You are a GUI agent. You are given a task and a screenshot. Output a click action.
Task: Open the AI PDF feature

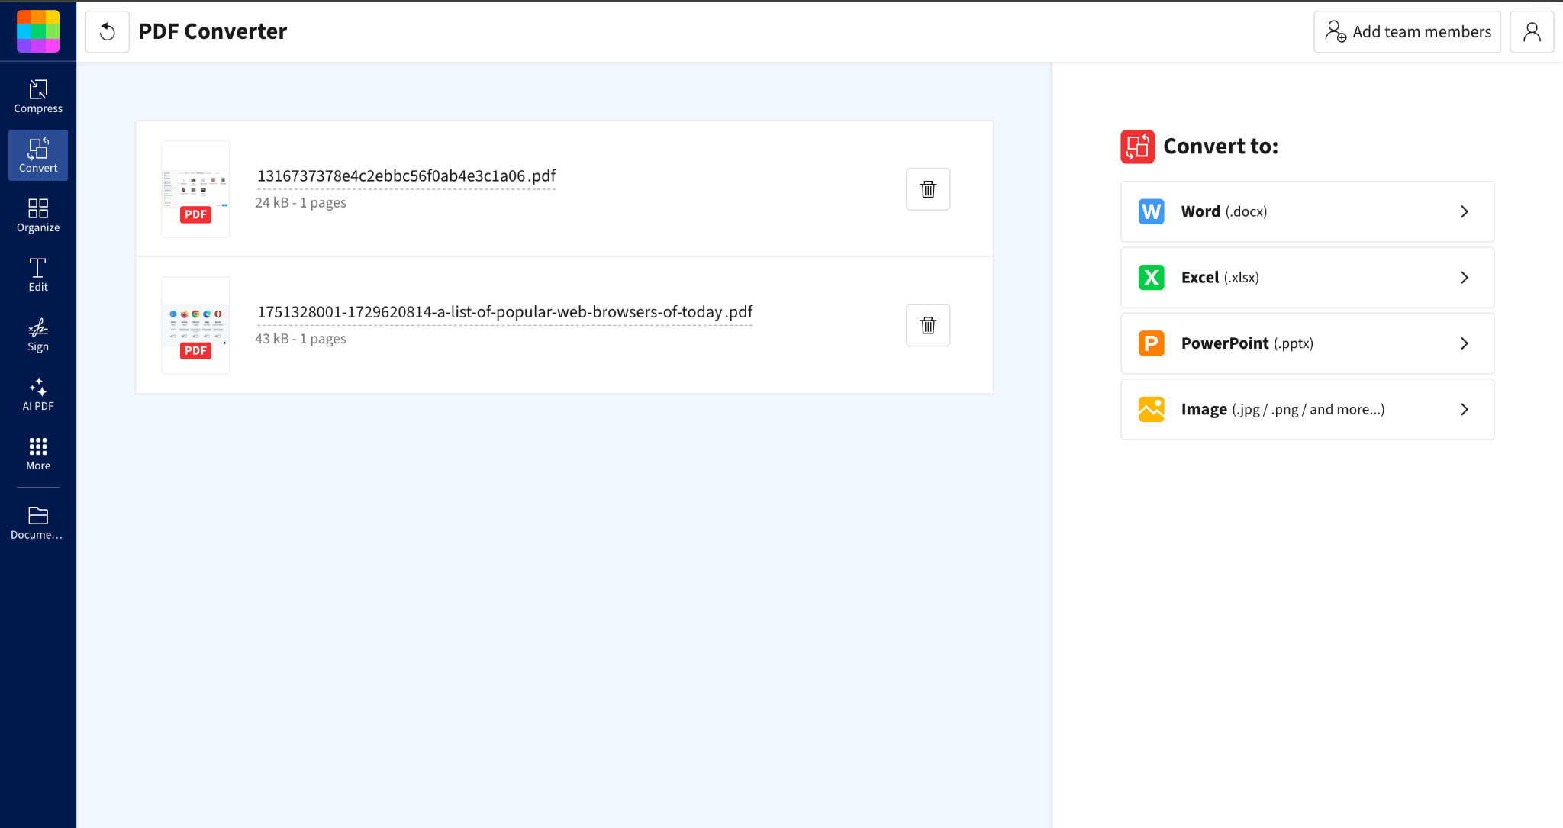point(37,394)
